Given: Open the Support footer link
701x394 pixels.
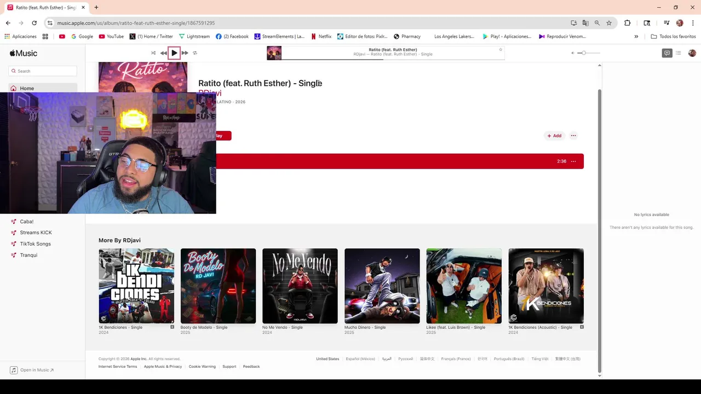Looking at the screenshot, I should (229, 367).
